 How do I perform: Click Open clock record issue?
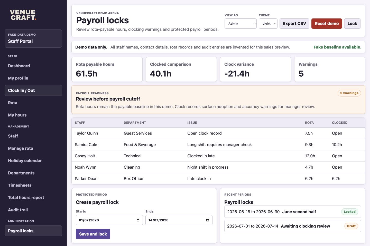point(204,133)
